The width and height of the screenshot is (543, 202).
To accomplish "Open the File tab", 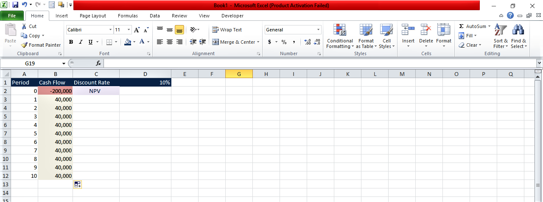I will point(12,16).
